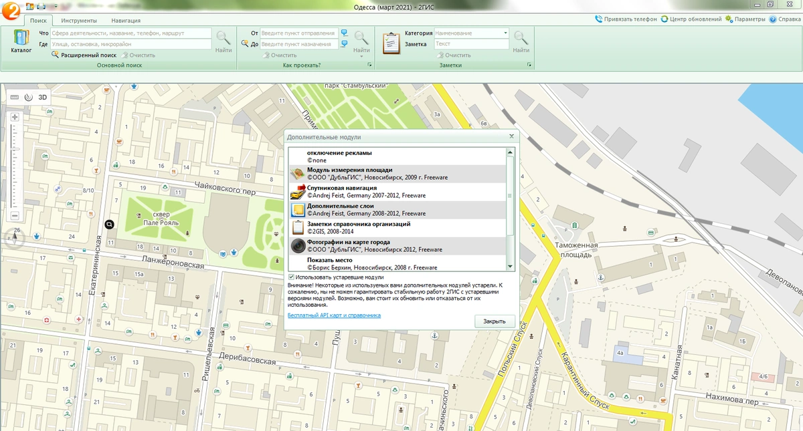803x431 pixels.
Task: Select the ruler measurement tool on map
Action: (x=16, y=97)
